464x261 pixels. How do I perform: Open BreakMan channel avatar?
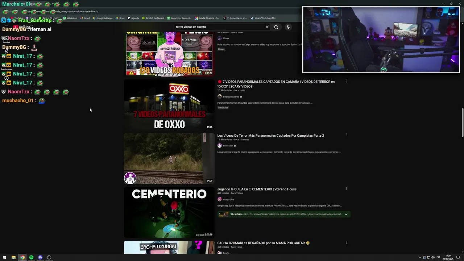(219, 145)
